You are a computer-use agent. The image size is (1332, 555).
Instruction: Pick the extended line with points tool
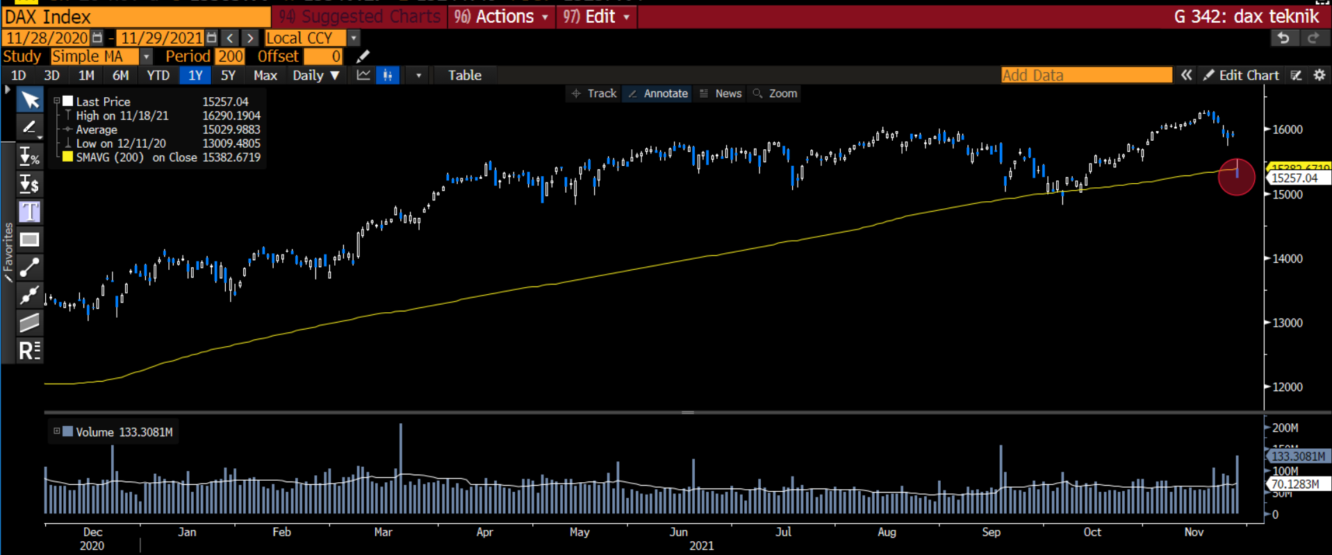[30, 295]
